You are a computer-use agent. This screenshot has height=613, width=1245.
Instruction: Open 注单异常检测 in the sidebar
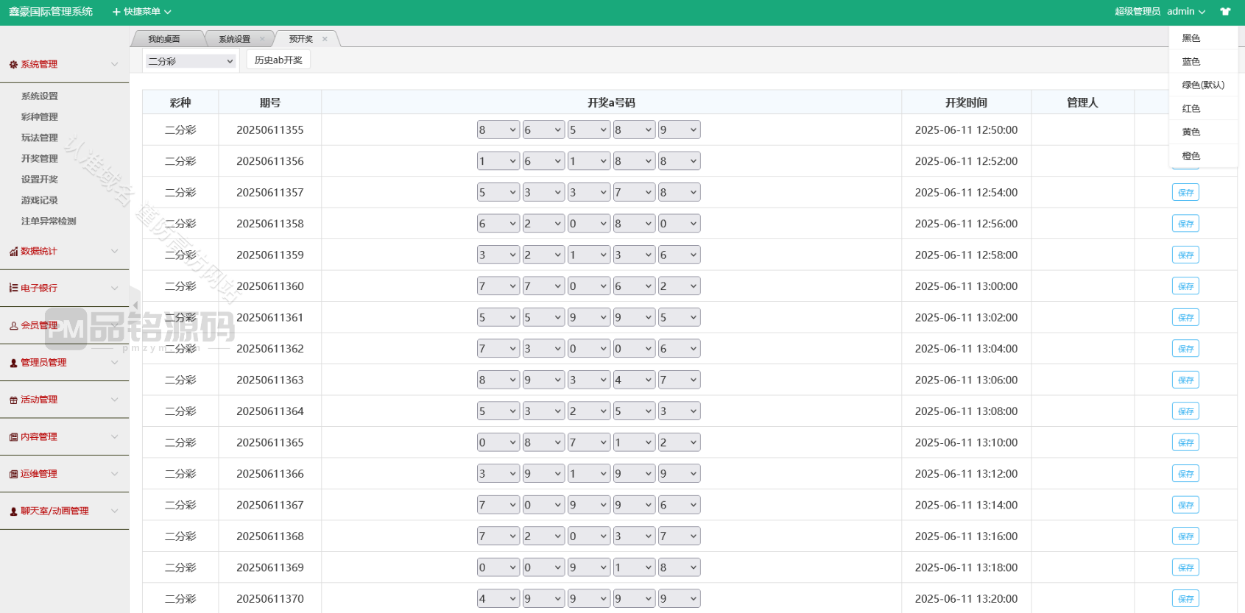pos(49,221)
